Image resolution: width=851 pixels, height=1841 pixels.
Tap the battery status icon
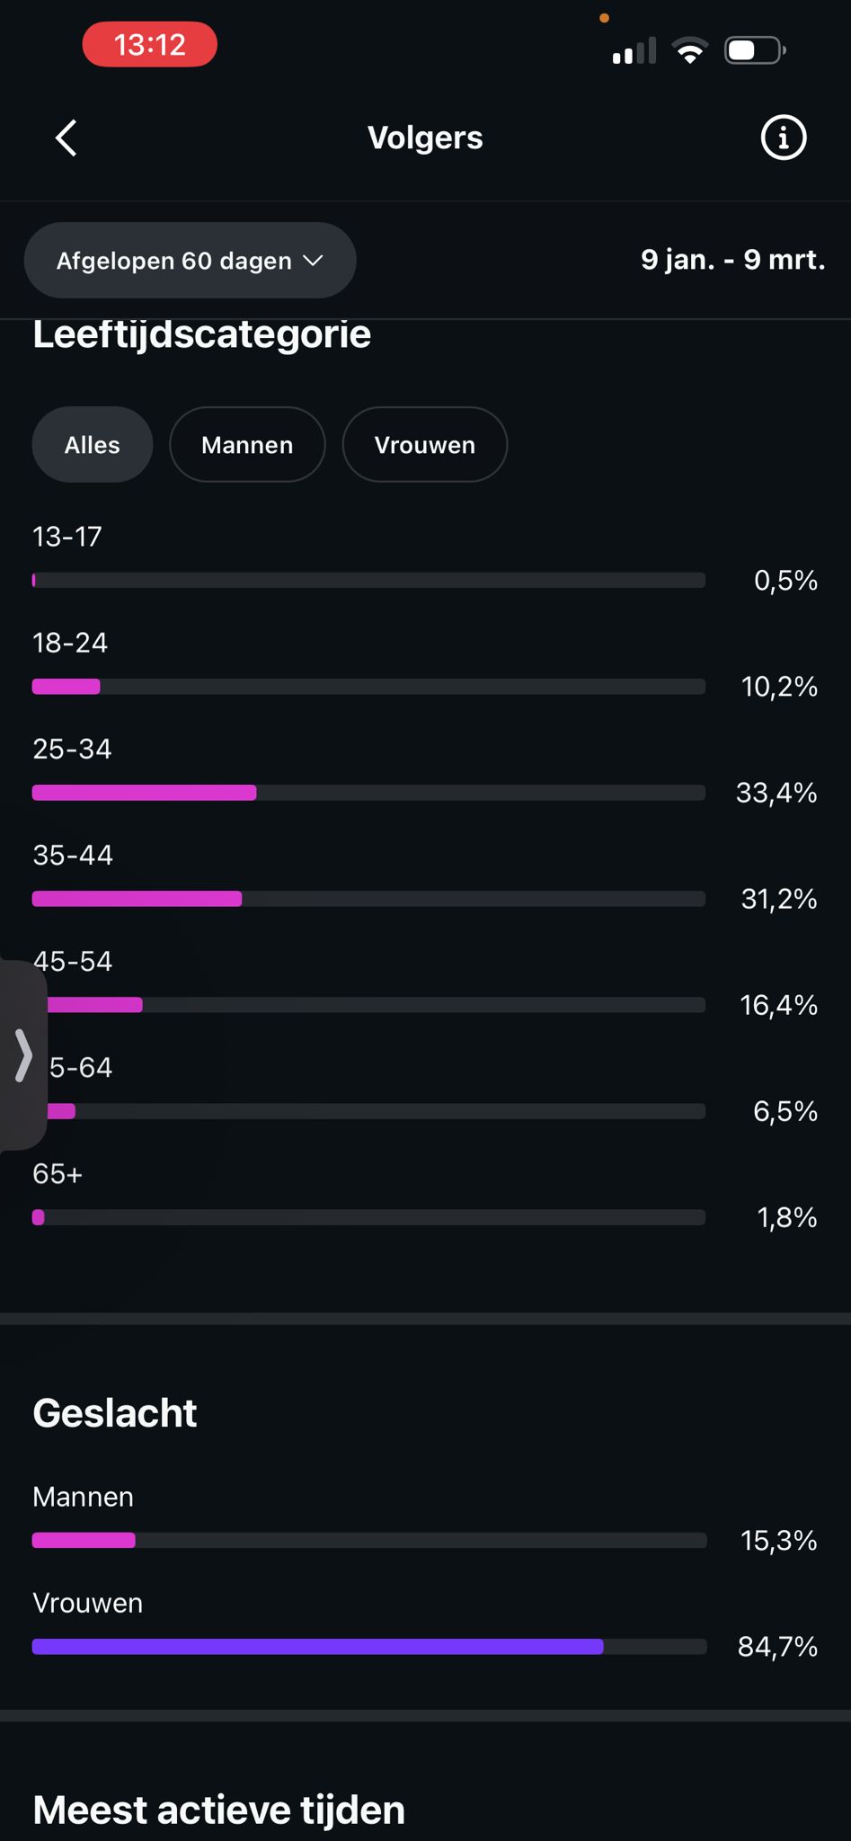tap(755, 51)
